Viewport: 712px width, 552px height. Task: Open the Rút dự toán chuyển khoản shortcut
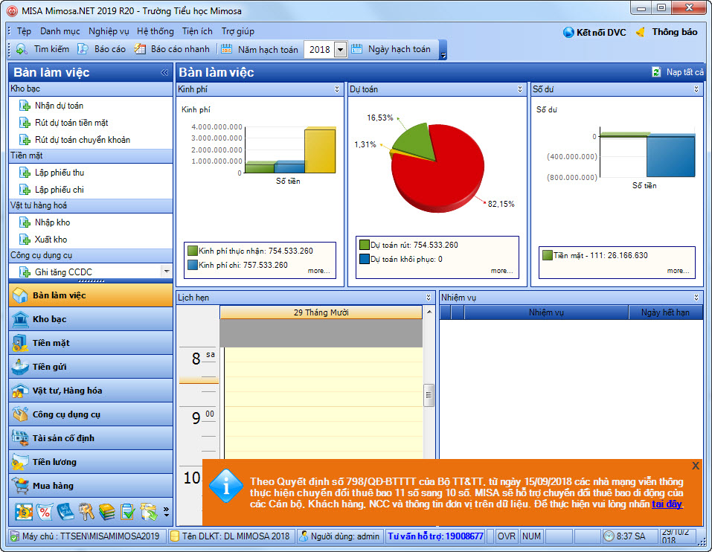(x=82, y=140)
